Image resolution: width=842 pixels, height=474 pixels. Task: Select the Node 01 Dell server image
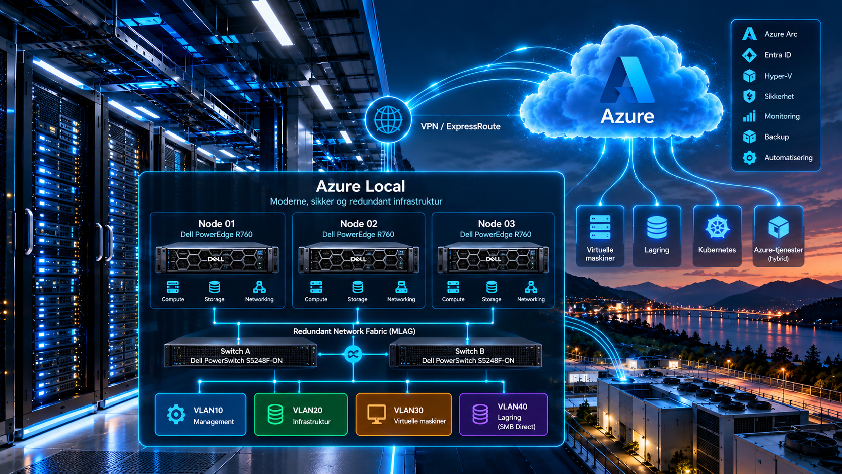[x=217, y=259]
